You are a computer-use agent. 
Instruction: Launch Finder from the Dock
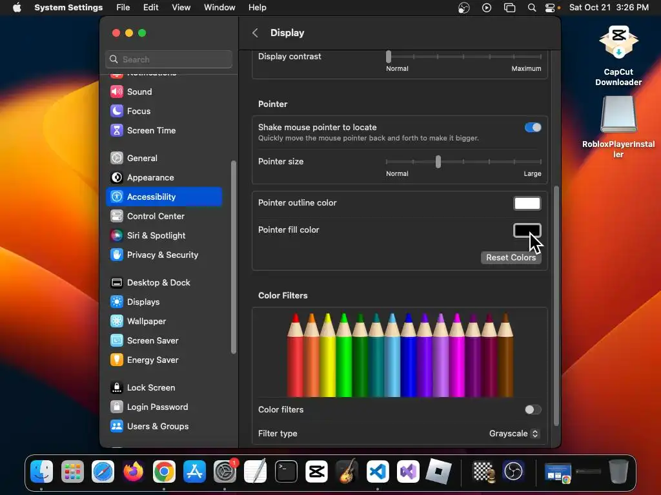(x=42, y=471)
